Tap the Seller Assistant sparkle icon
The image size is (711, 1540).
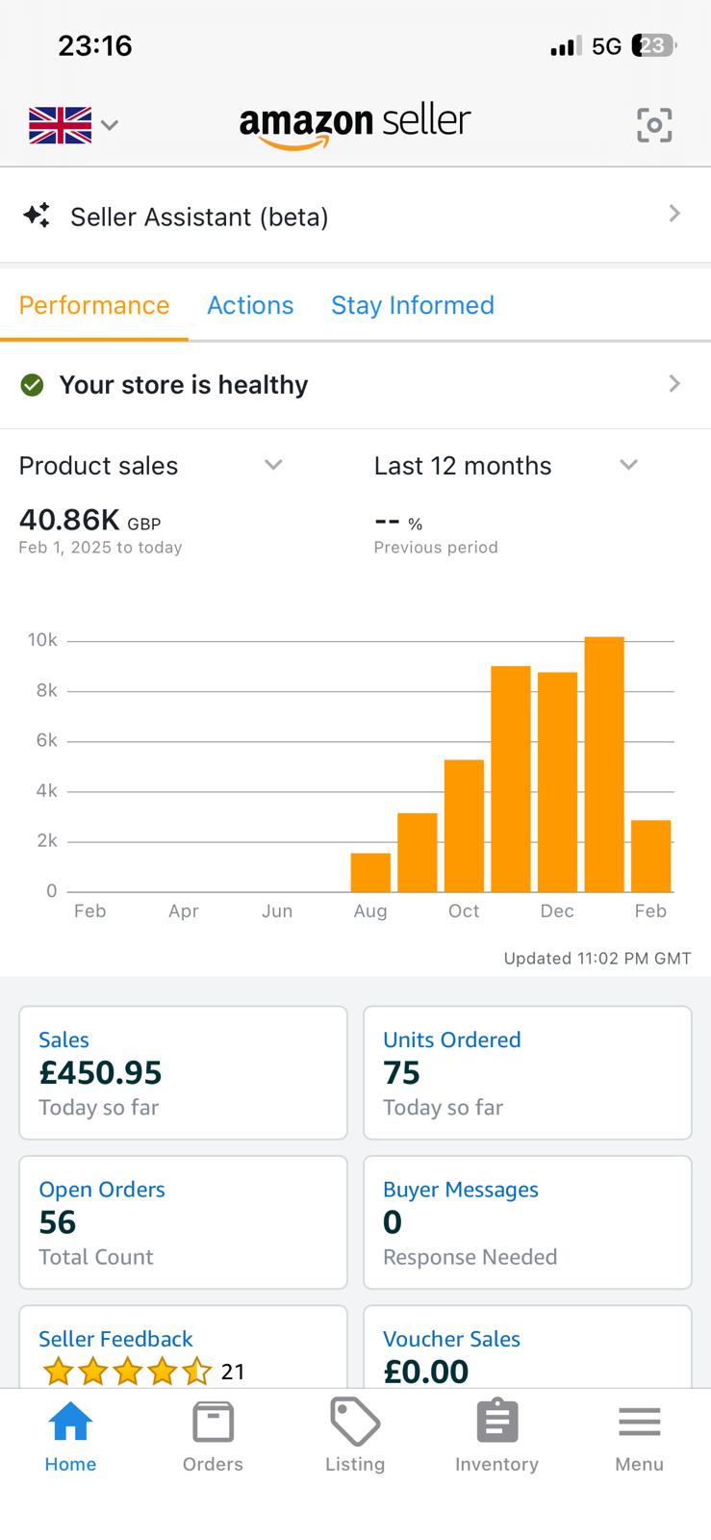coord(37,216)
